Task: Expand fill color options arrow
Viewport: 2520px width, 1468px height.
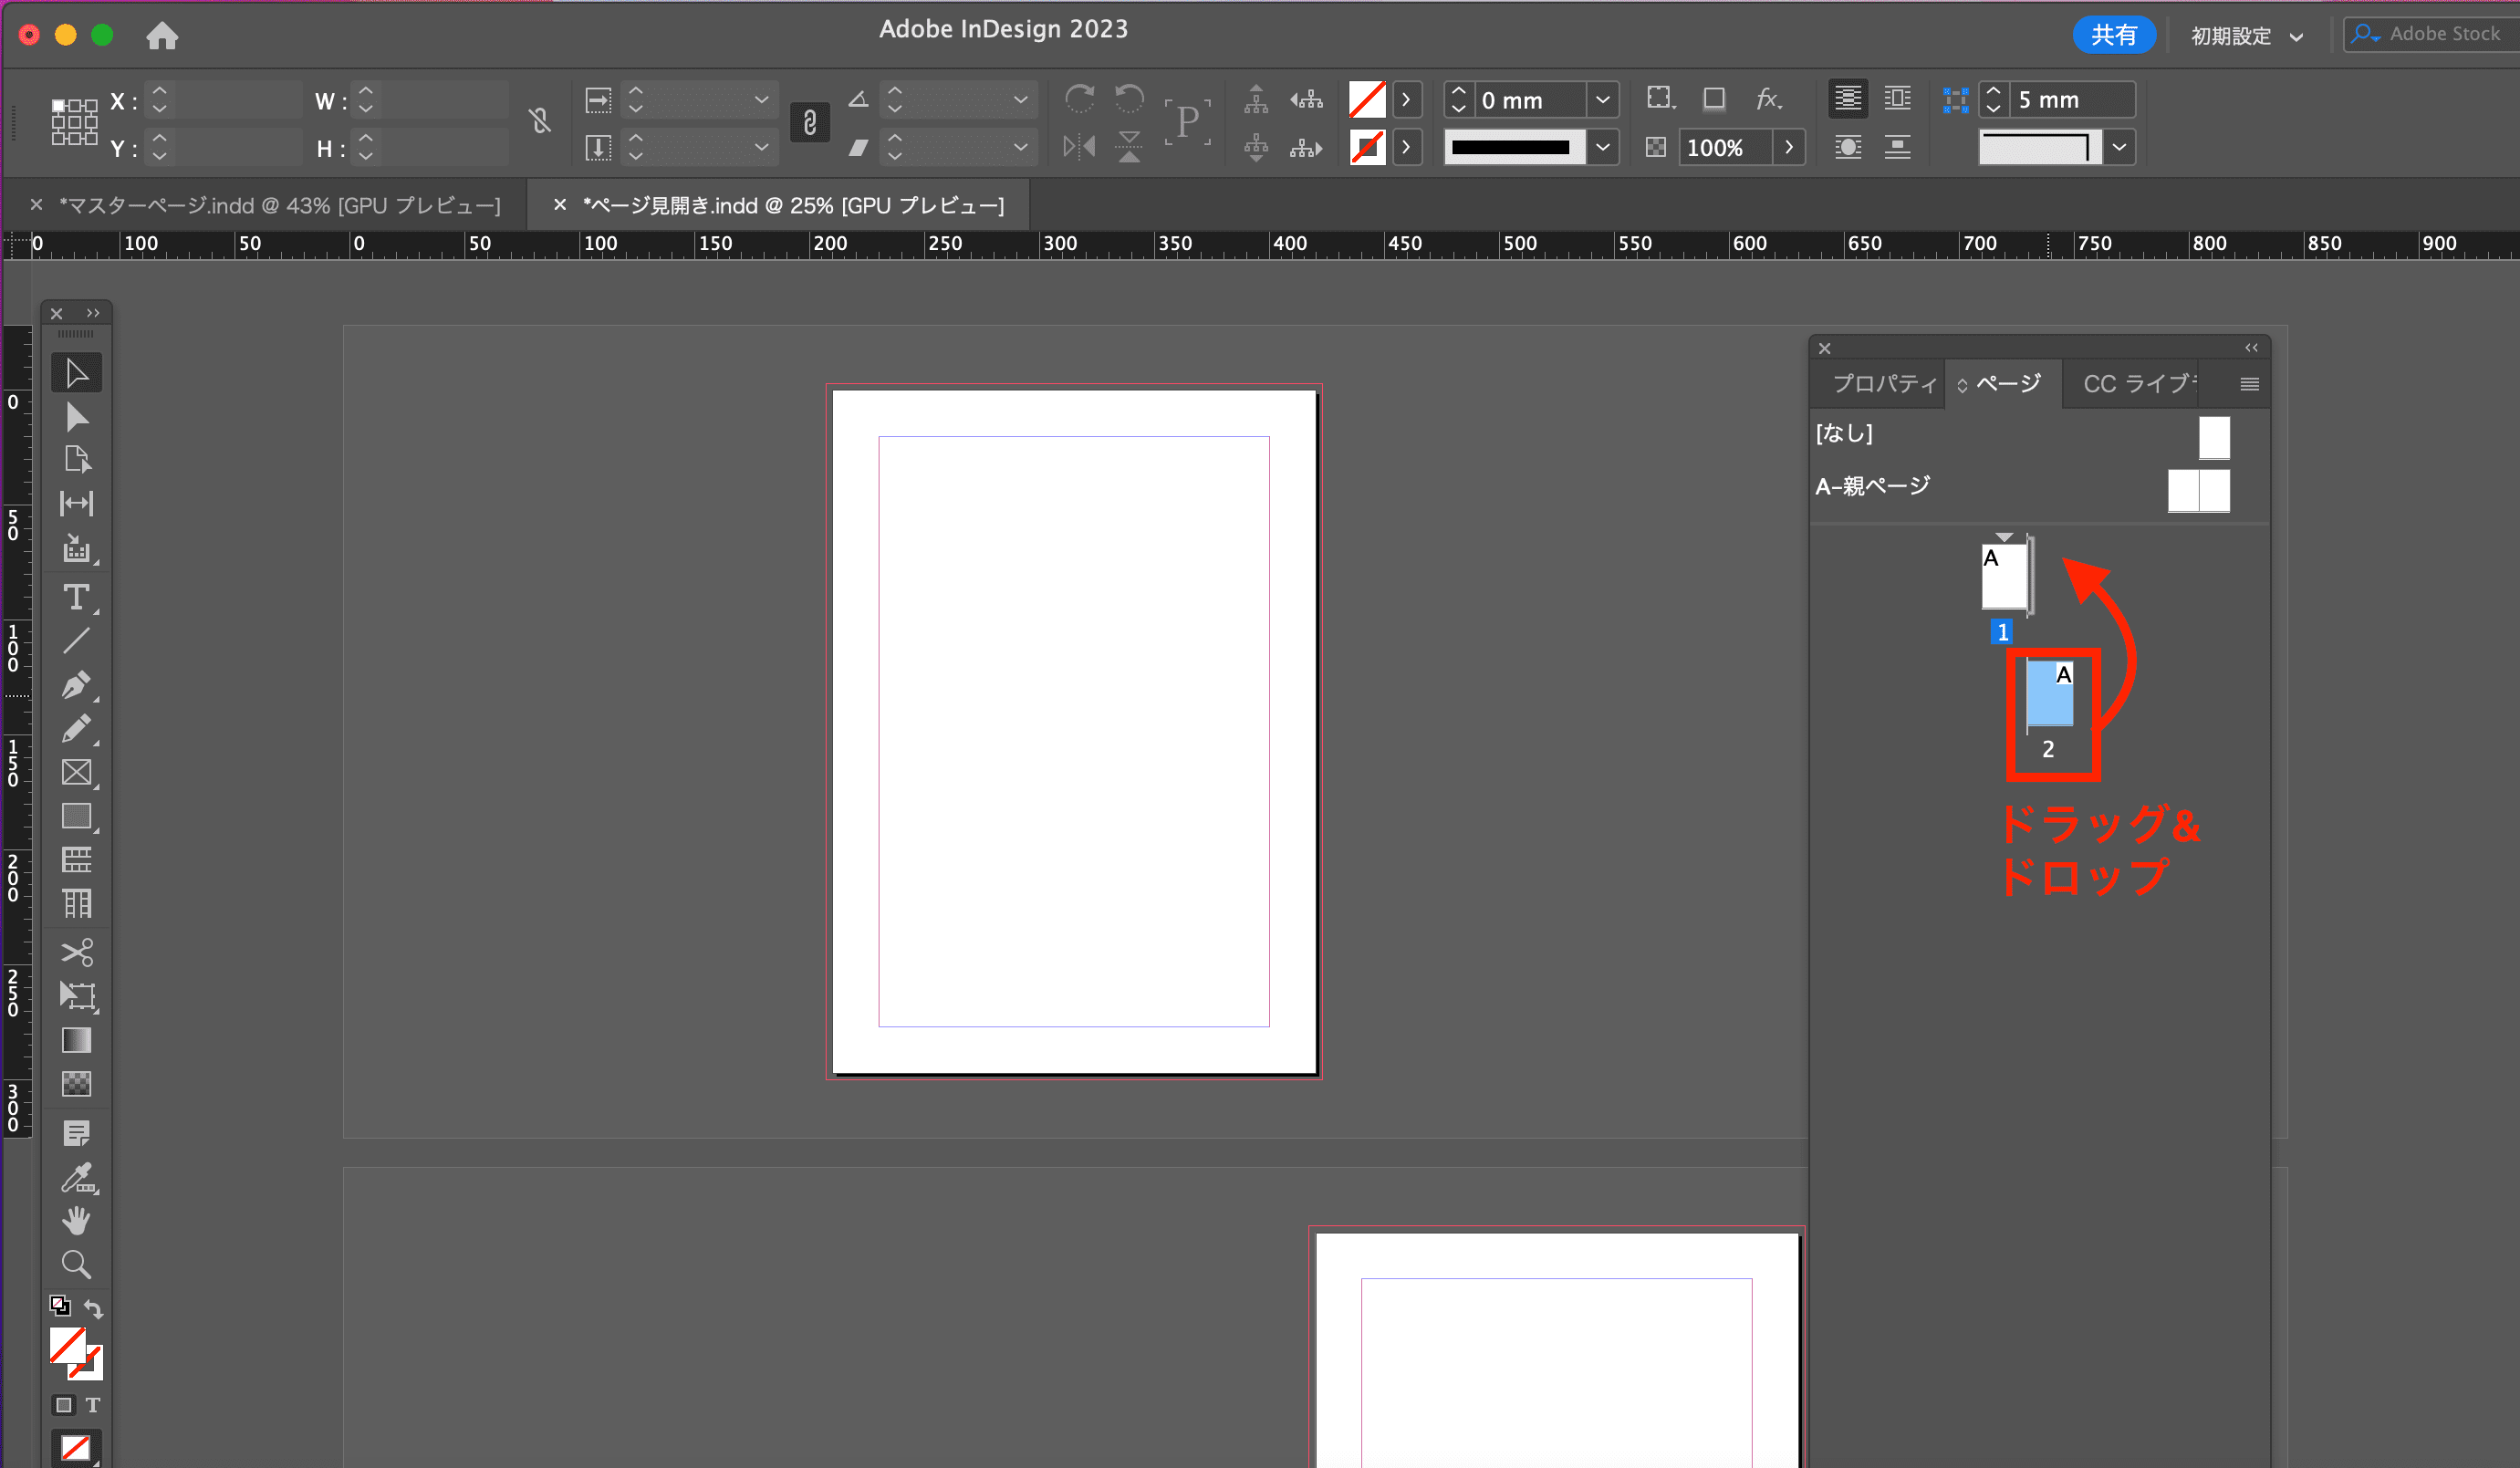Action: [1406, 99]
